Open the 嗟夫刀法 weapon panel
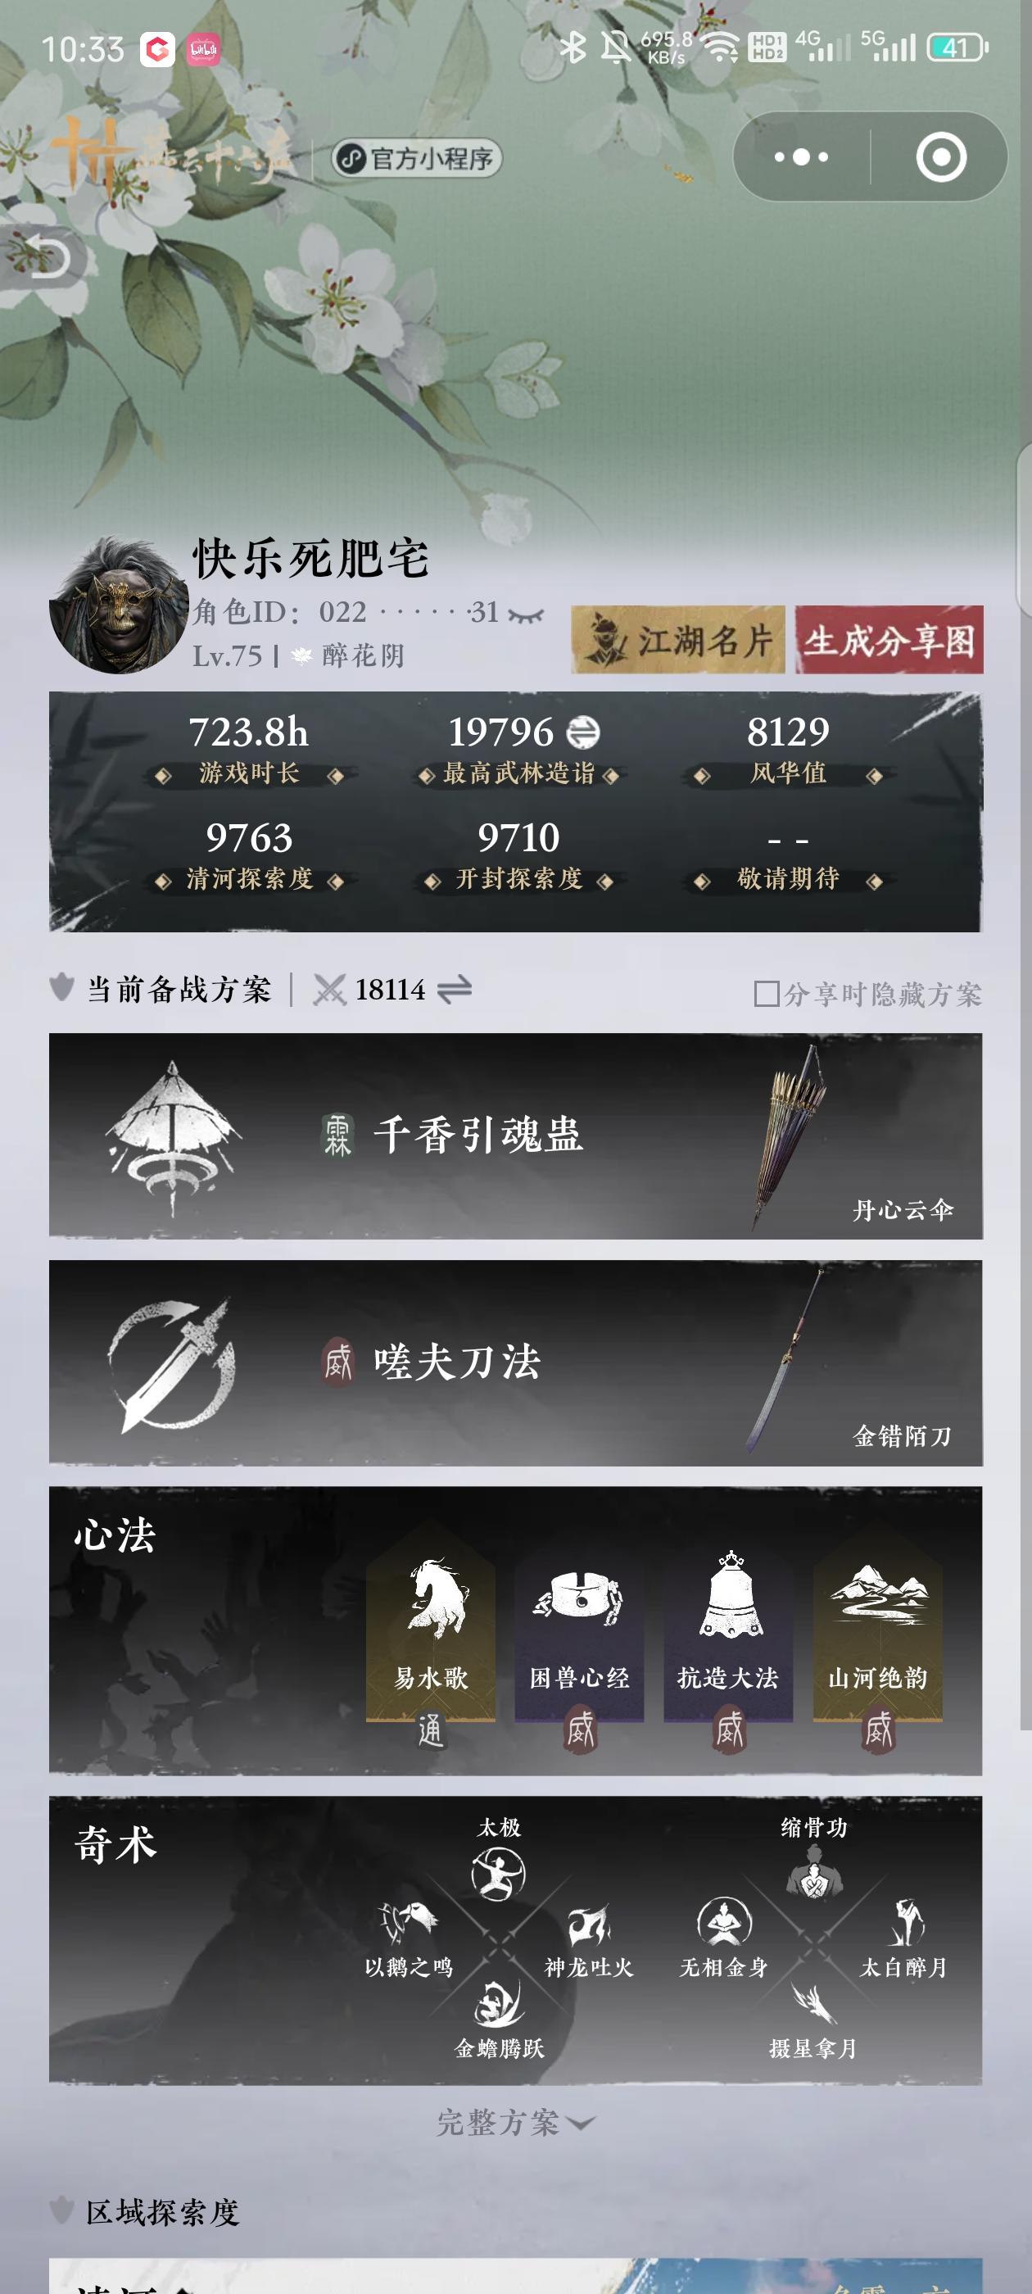 click(x=515, y=1362)
